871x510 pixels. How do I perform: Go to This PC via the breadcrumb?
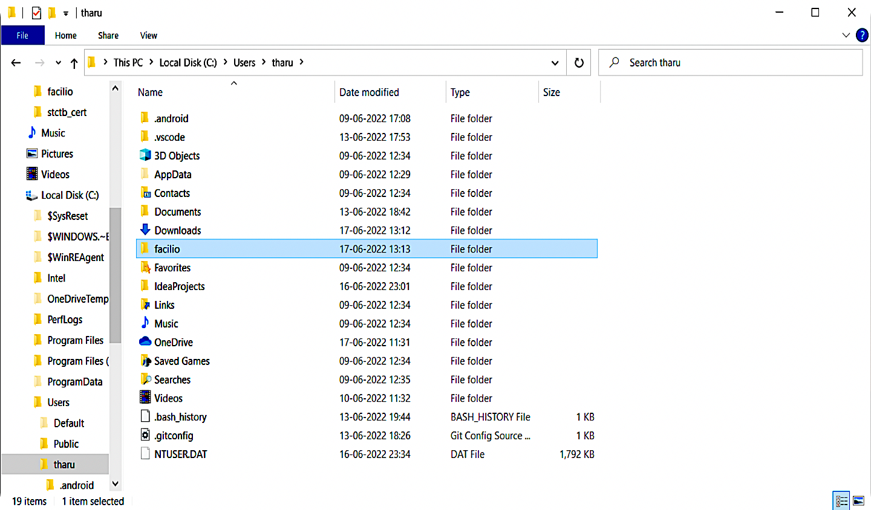click(x=128, y=62)
